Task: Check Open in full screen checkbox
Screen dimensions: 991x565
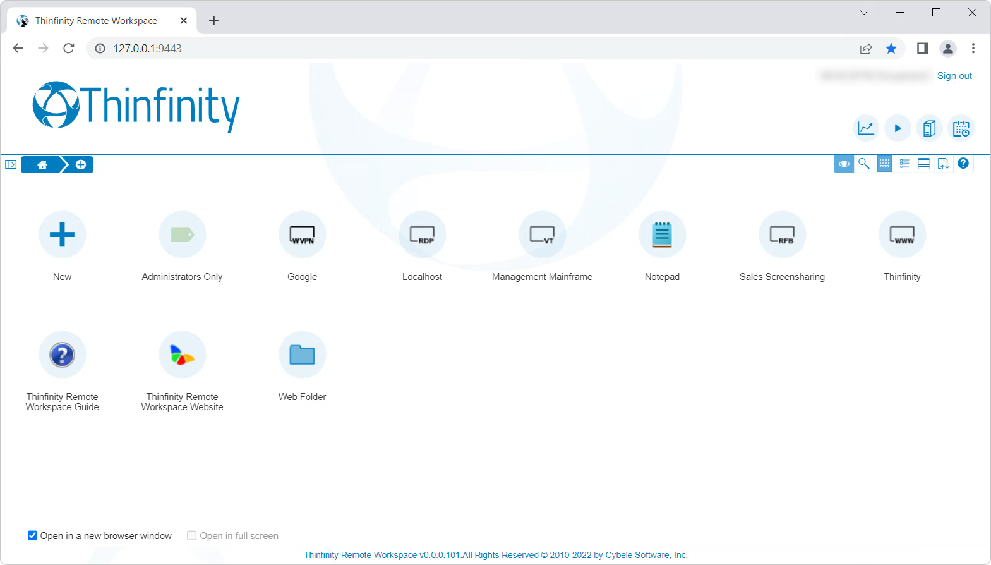Action: click(191, 535)
